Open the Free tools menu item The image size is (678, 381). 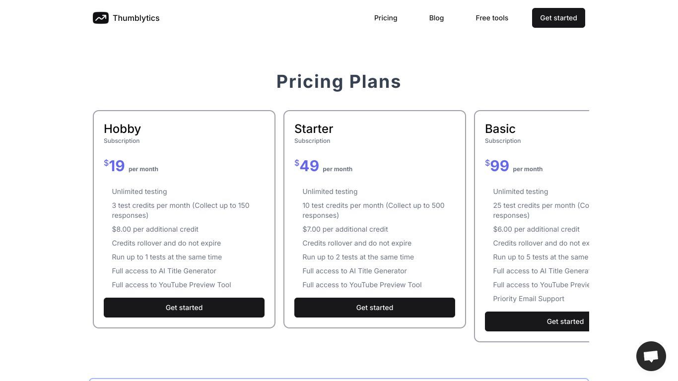point(492,18)
